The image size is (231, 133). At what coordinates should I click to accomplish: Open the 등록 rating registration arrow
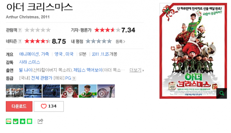[x=120, y=42]
